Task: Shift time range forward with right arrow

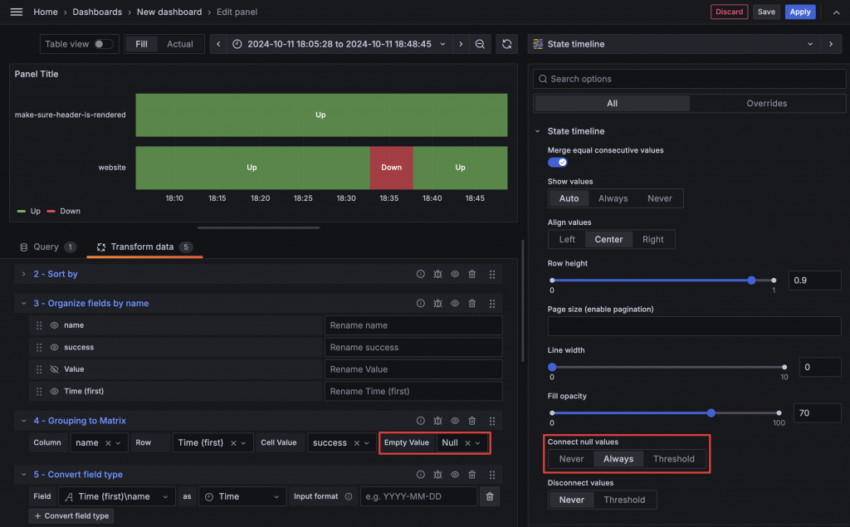Action: (x=461, y=44)
